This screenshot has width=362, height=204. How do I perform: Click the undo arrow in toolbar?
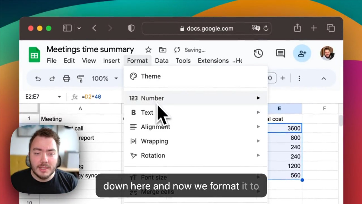point(38,79)
